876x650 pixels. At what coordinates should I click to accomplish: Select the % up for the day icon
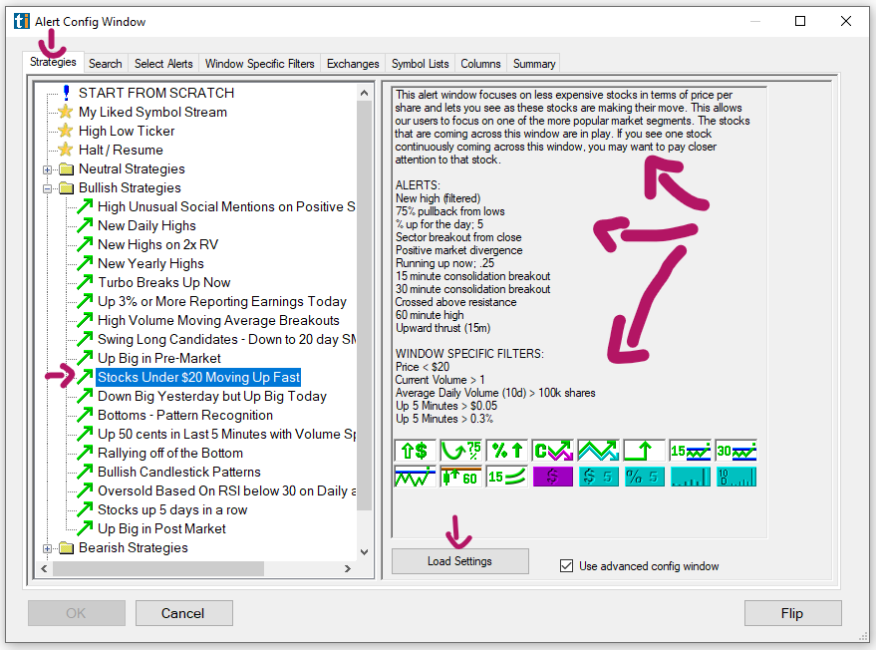pos(505,451)
